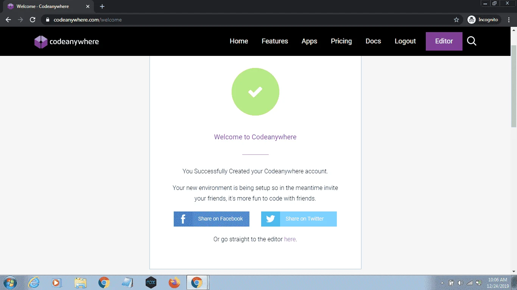Launch Internet Explorer from taskbar
The height and width of the screenshot is (290, 517).
[x=34, y=282]
